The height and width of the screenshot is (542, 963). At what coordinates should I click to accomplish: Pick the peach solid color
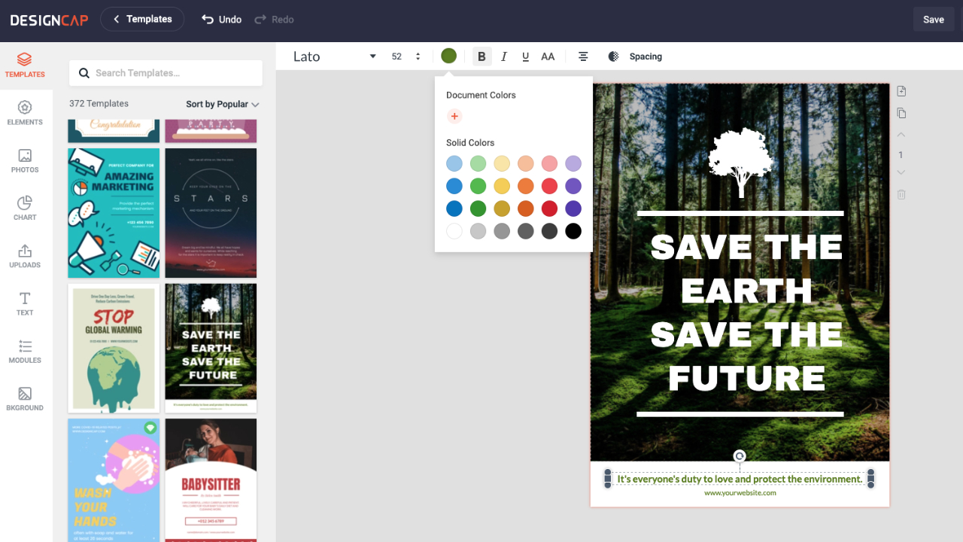click(x=526, y=163)
